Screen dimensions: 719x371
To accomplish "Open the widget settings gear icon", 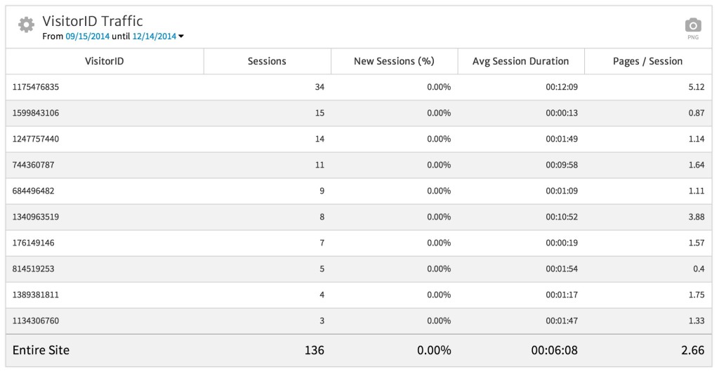I will click(x=26, y=25).
